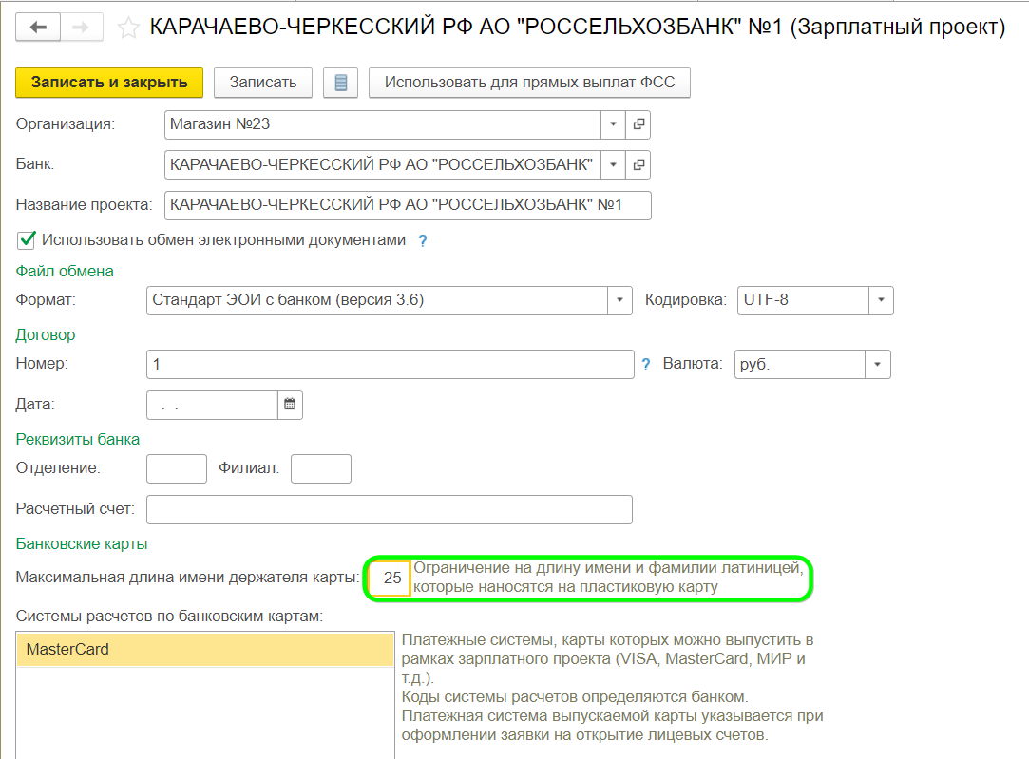Viewport: 1029px width, 759px height.
Task: Open the Формат dropdown
Action: pos(619,300)
